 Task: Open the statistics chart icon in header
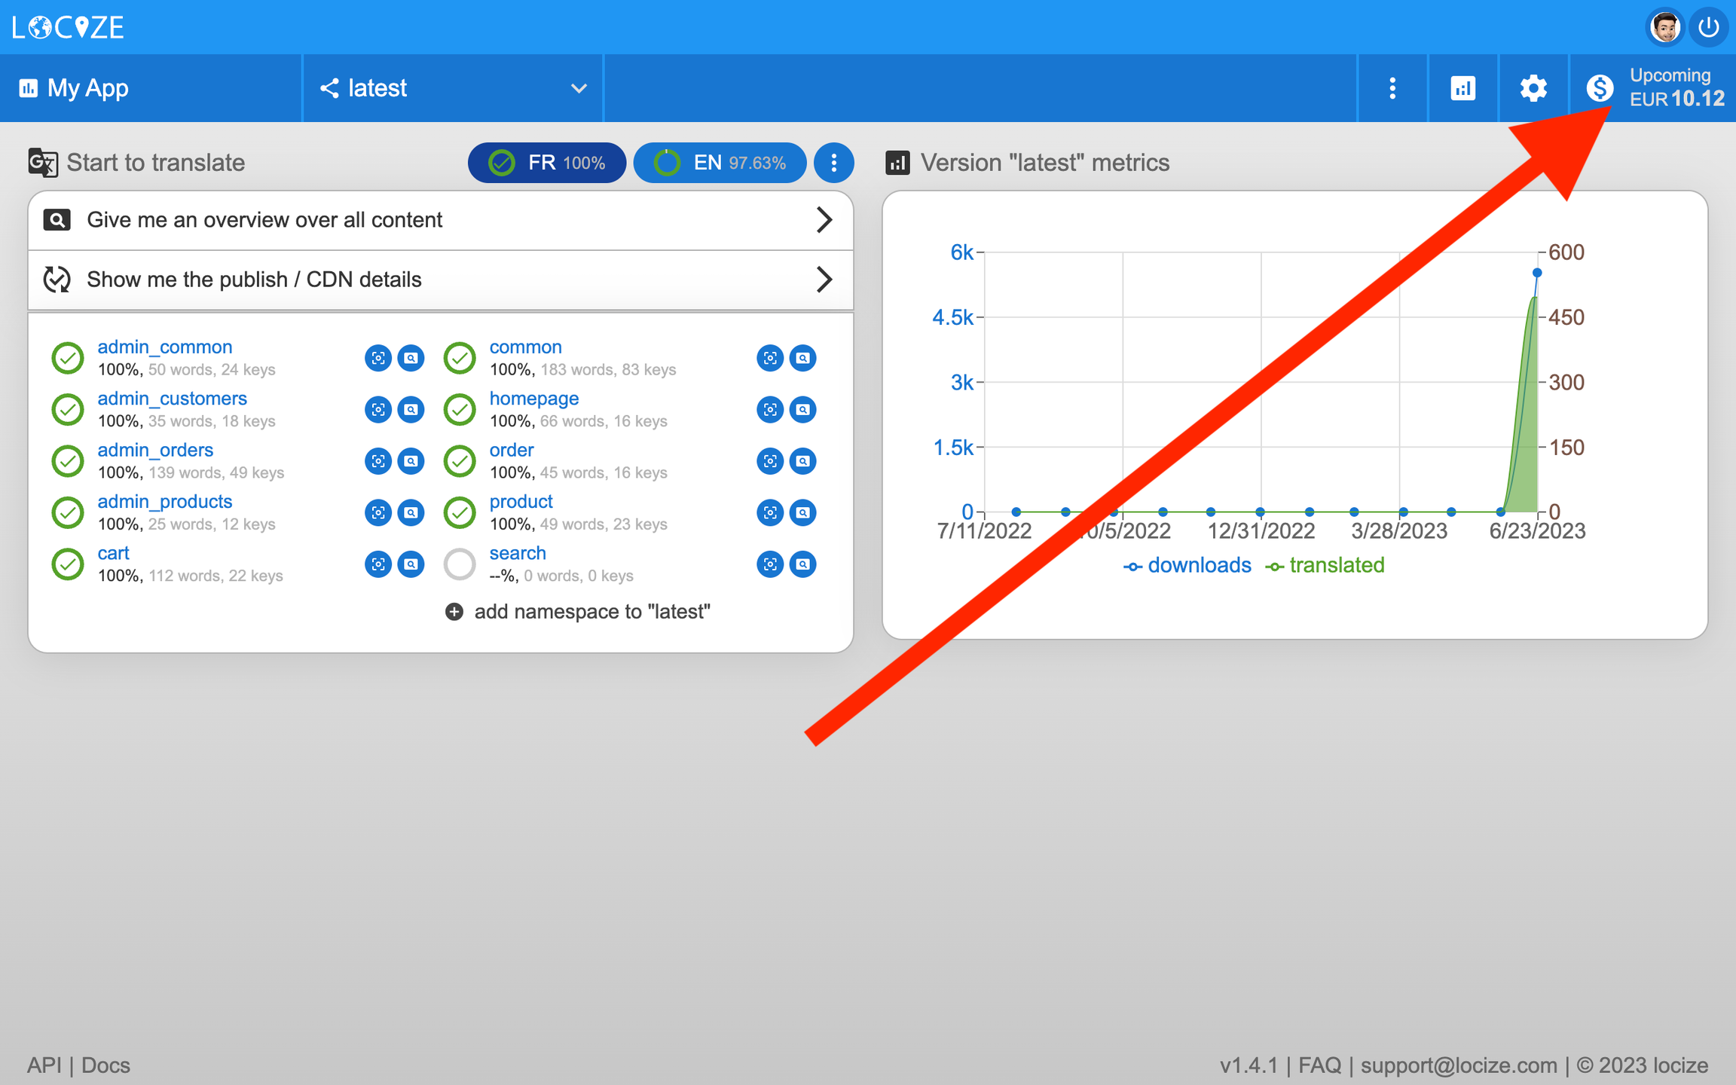tap(1462, 88)
